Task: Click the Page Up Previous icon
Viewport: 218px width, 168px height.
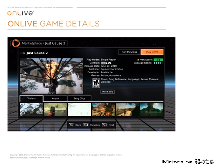Action: pyautogui.click(x=86, y=125)
